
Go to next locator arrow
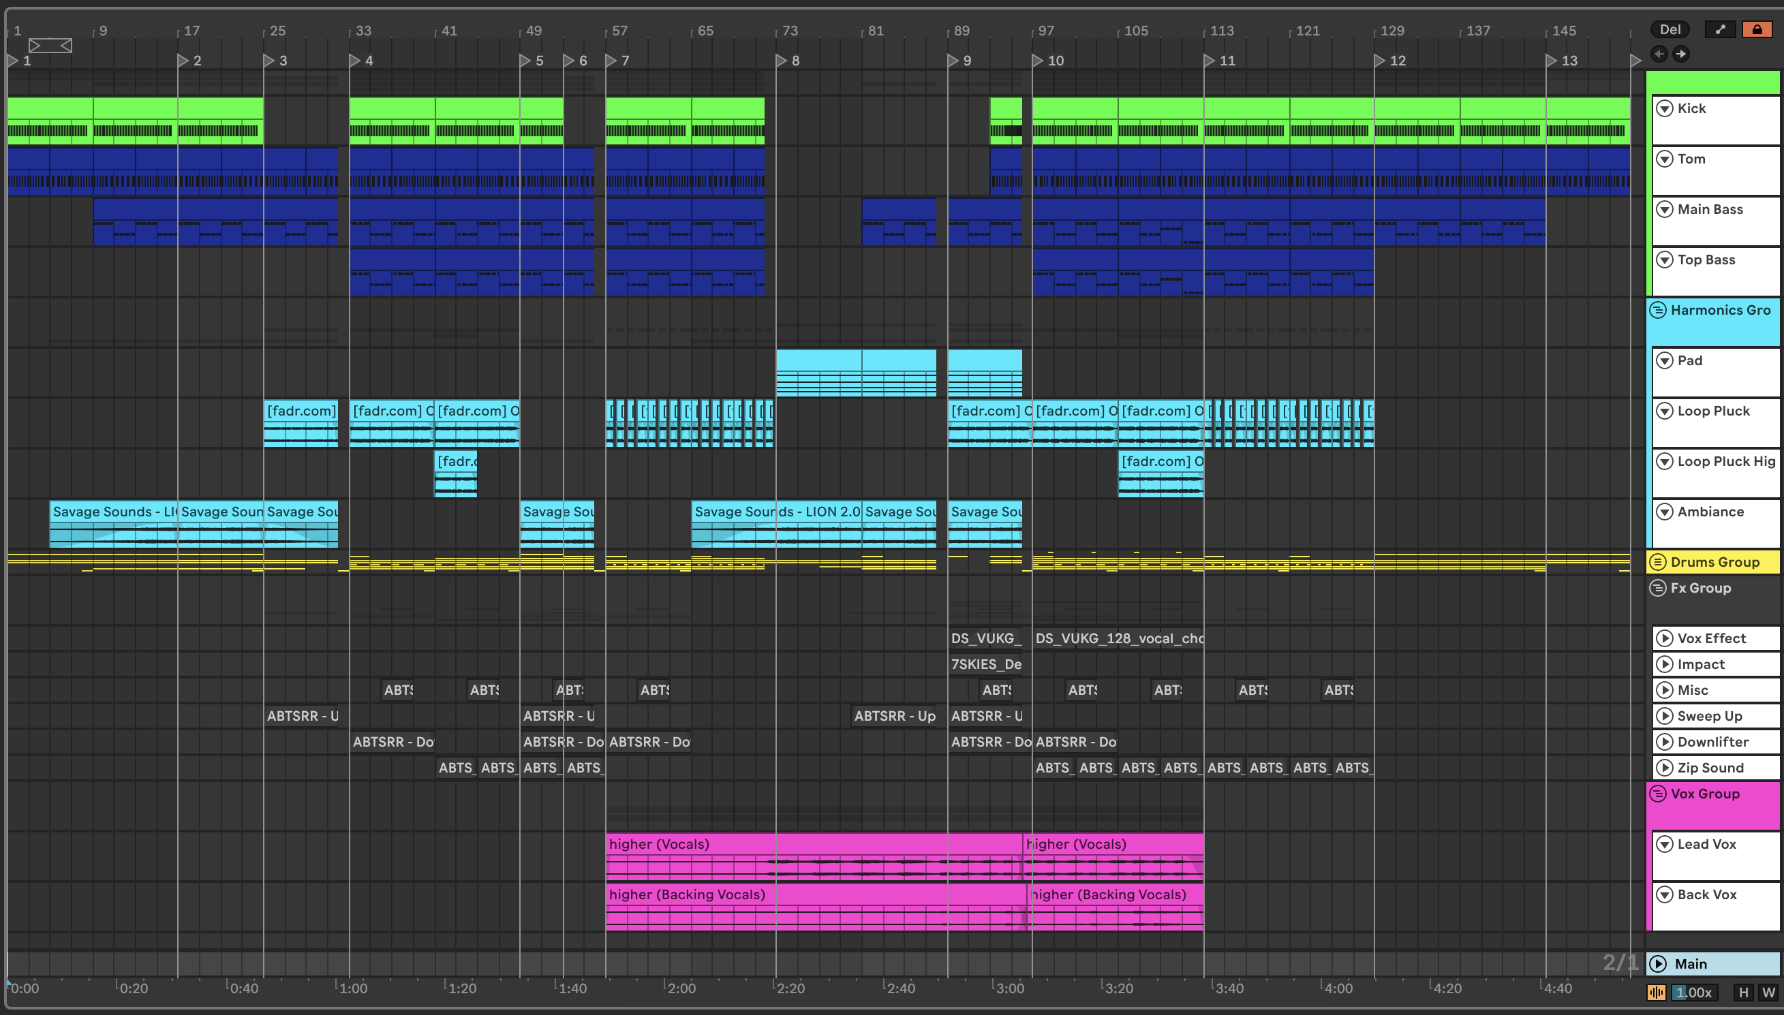click(x=1681, y=54)
